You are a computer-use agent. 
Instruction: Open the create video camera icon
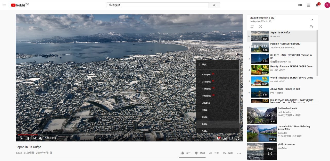[x=300, y=5]
